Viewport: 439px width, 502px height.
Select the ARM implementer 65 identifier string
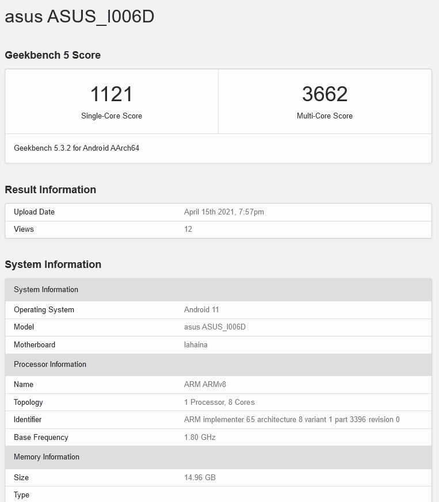coord(292,420)
